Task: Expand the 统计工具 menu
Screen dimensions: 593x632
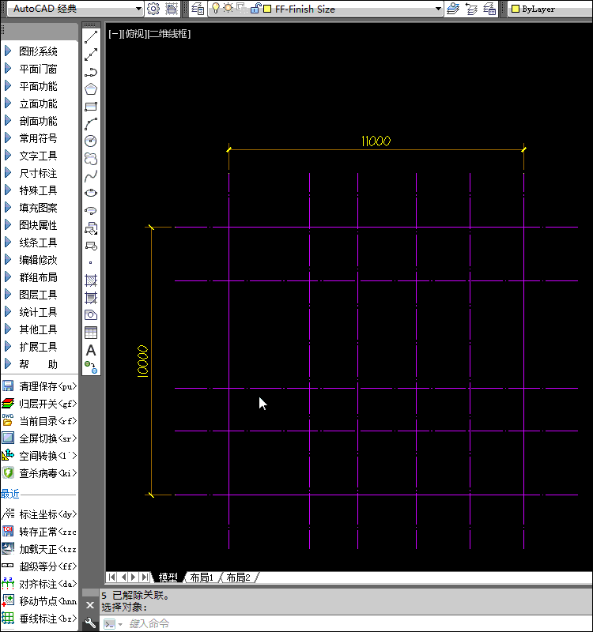Action: (39, 312)
